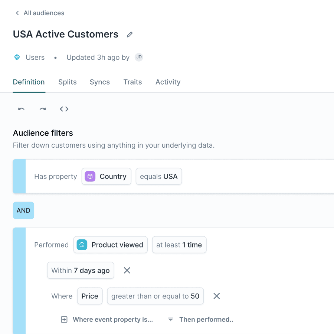Open the Country property selector
Viewport: 334px width, 334px height.
coord(107,176)
